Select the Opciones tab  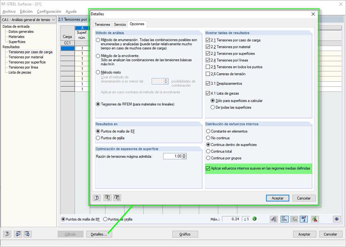[x=137, y=24]
